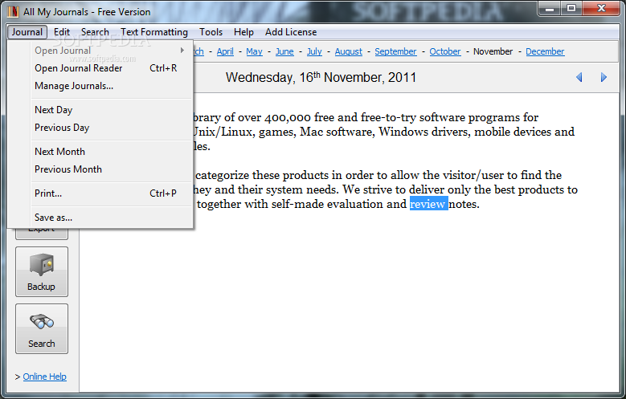The width and height of the screenshot is (626, 399).
Task: Choose Next Day menu entry
Action: pyautogui.click(x=112, y=110)
